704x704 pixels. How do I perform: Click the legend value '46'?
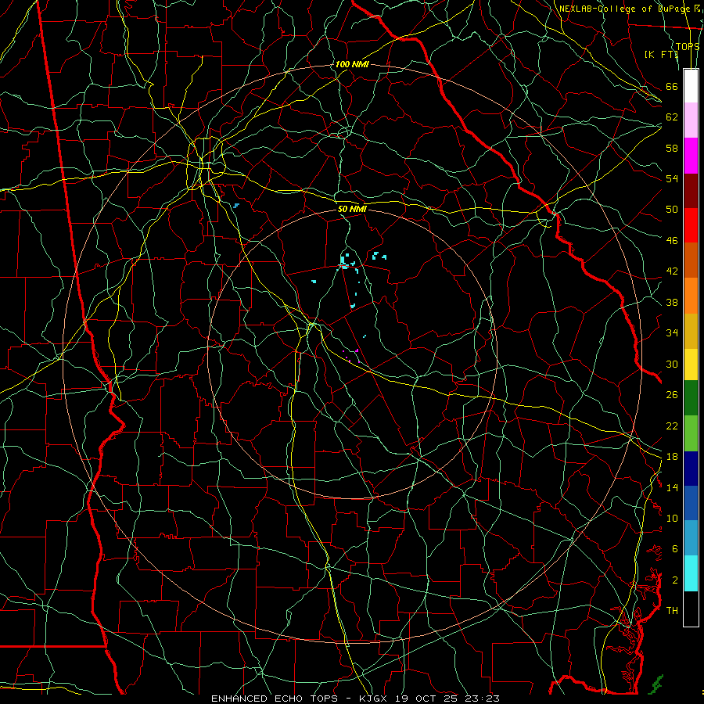point(672,241)
